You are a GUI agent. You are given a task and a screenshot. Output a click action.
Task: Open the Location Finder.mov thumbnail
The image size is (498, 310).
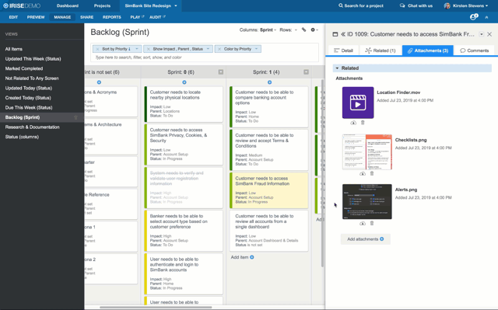[x=358, y=103]
